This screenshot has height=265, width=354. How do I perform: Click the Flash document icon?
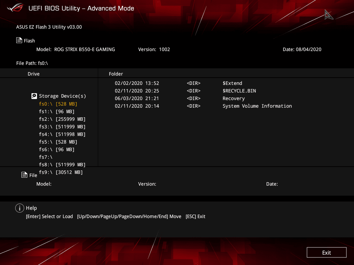[19, 40]
